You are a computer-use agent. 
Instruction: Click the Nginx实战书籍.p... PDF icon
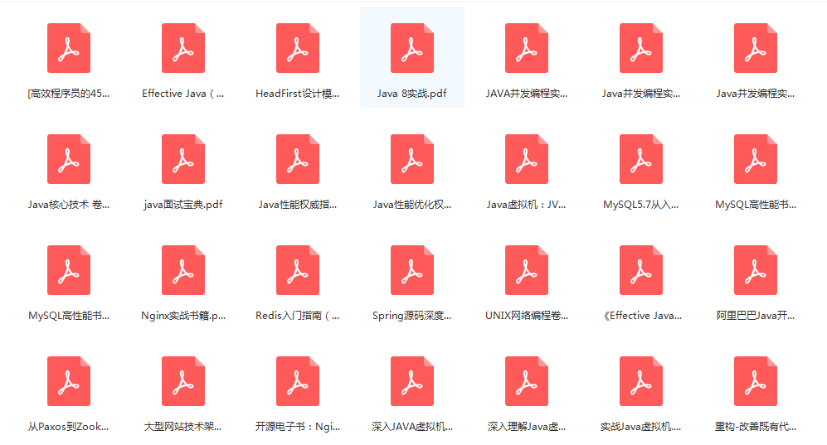coord(183,270)
